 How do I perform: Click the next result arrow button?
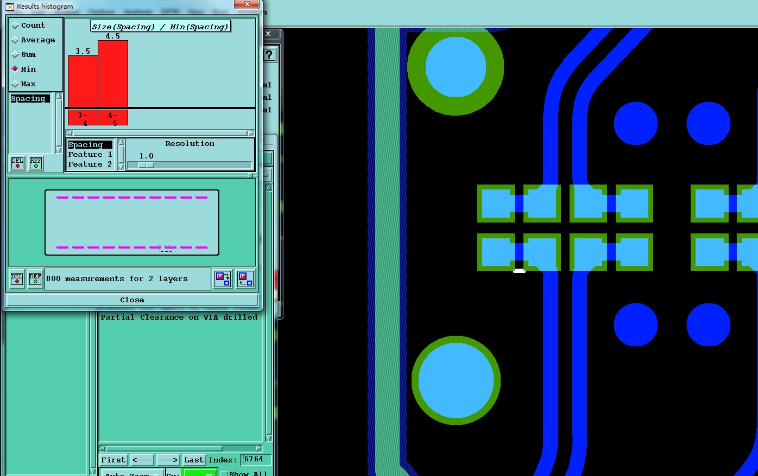(168, 460)
